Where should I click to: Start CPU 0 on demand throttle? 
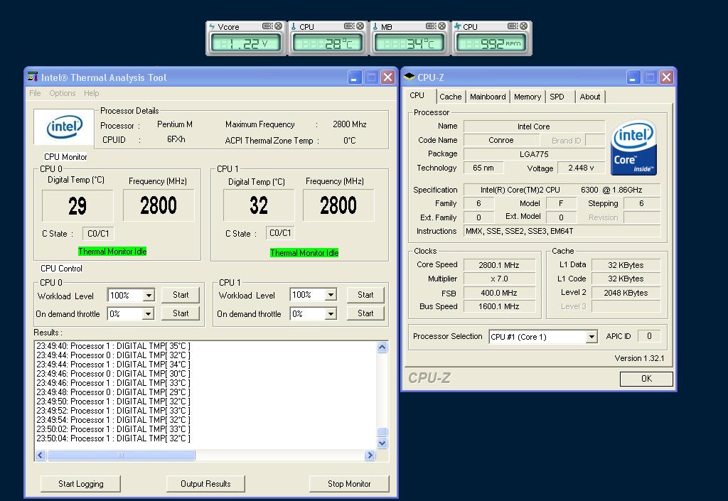pyautogui.click(x=181, y=313)
